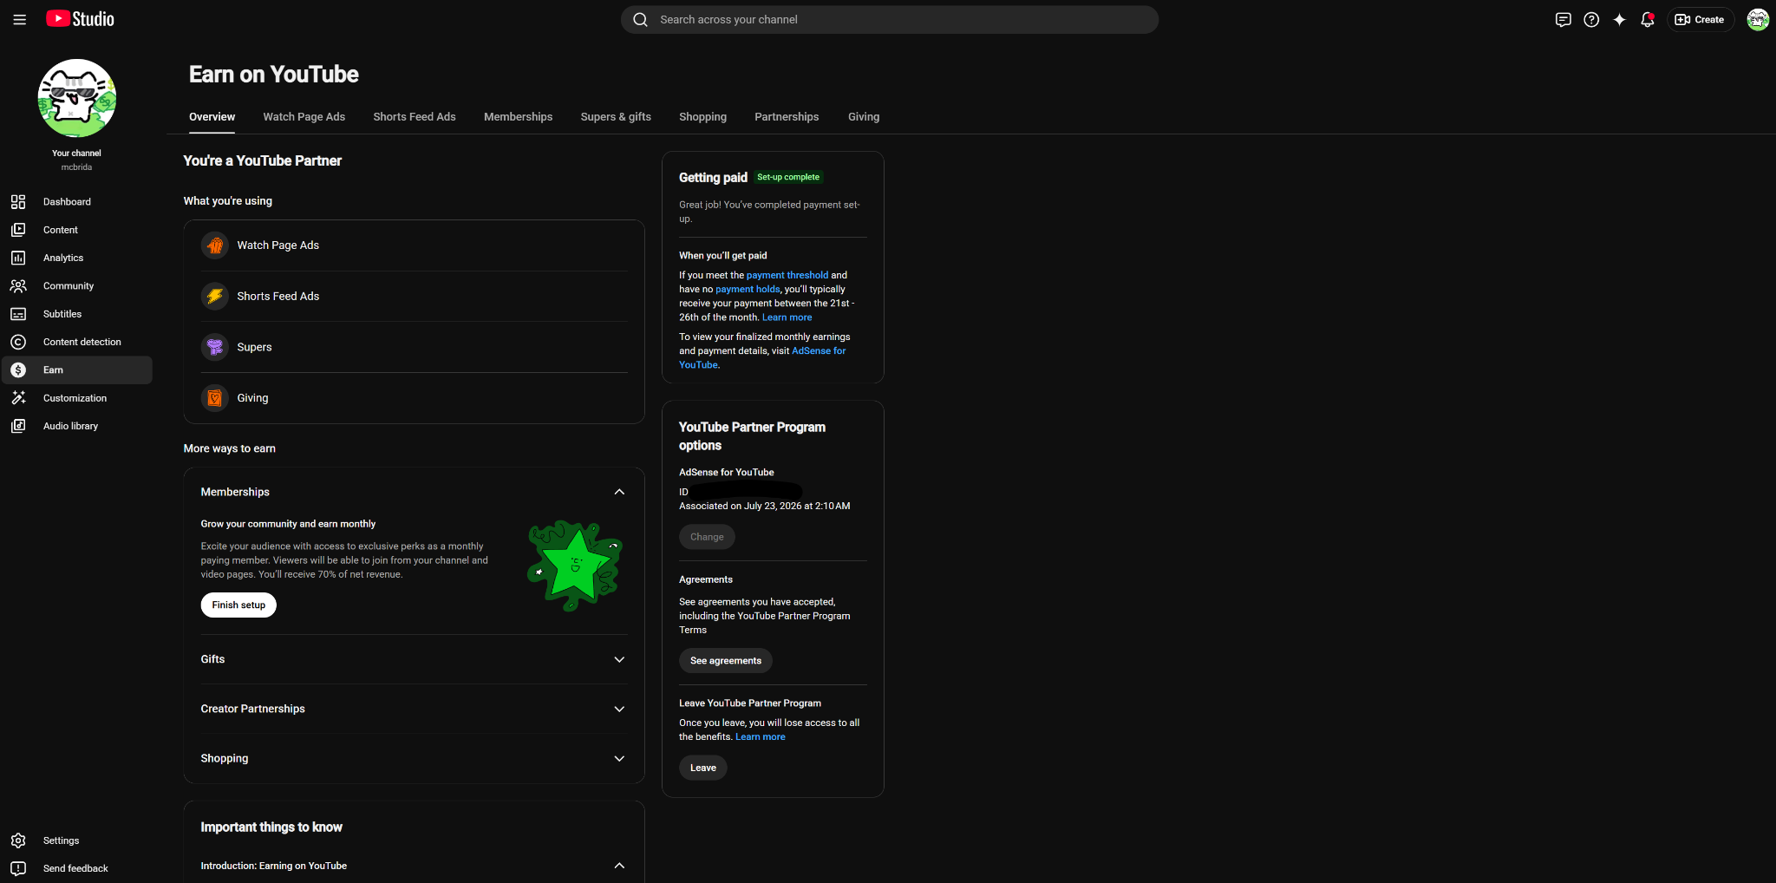Switch to the Overview tab

pos(212,117)
